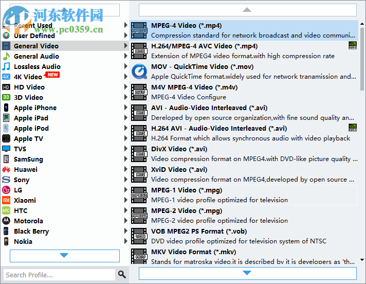Click format list scroll up button
Image resolution: width=366 pixels, height=284 pixels.
(x=247, y=10)
